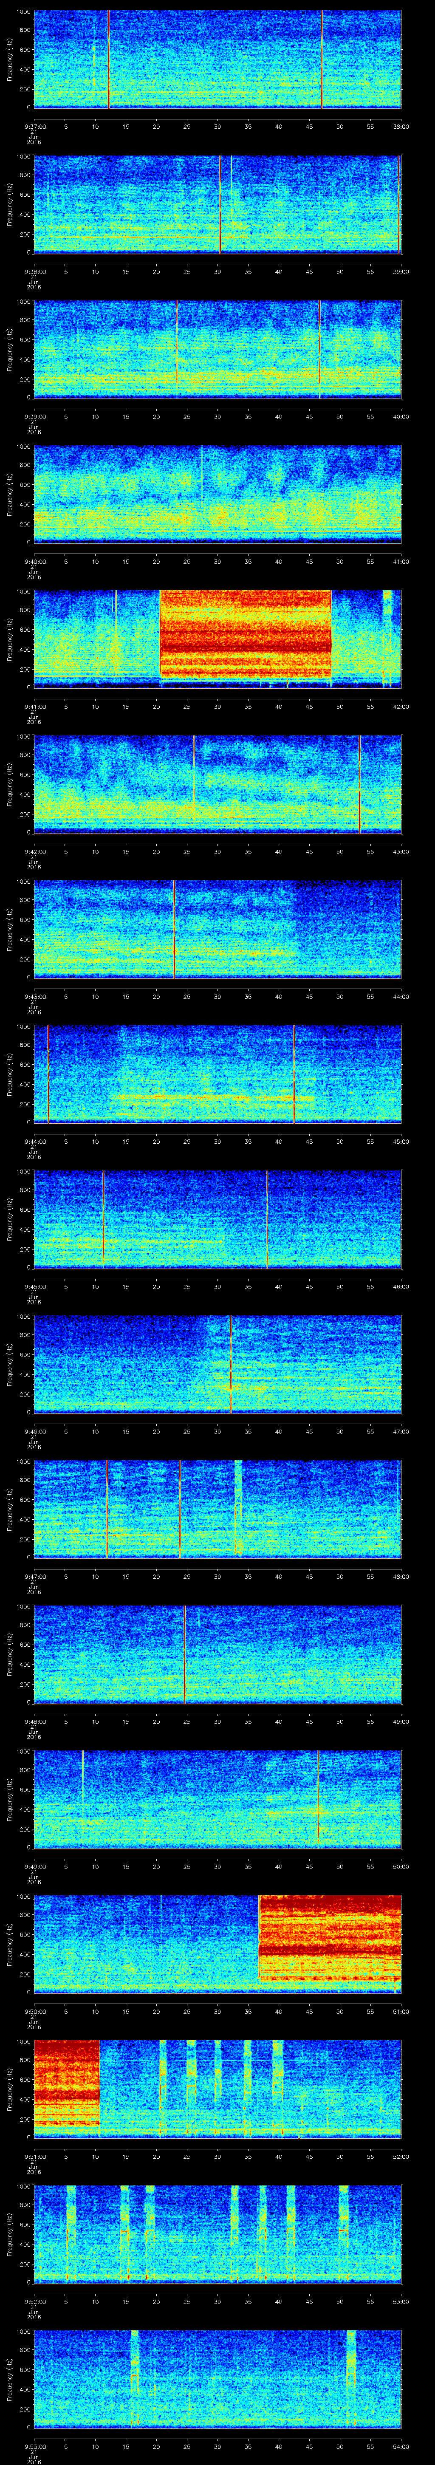Click the red spike near 12s in 9:37 spectrogram
Viewport: 435px width, 2465px height.
pyautogui.click(x=109, y=59)
